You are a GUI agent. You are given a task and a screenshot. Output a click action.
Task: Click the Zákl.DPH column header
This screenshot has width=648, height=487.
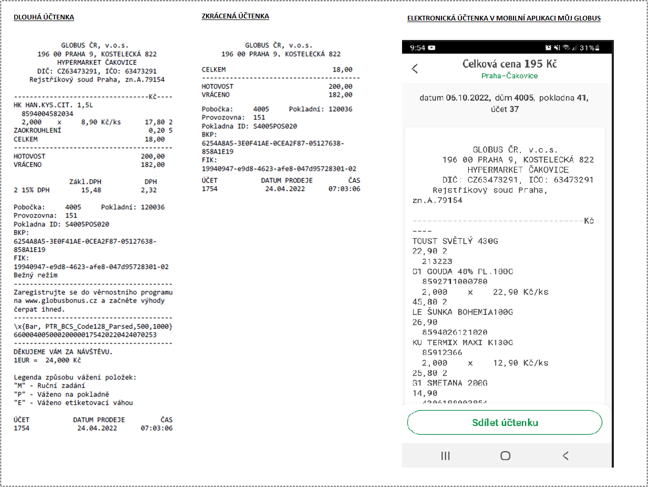coord(85,181)
